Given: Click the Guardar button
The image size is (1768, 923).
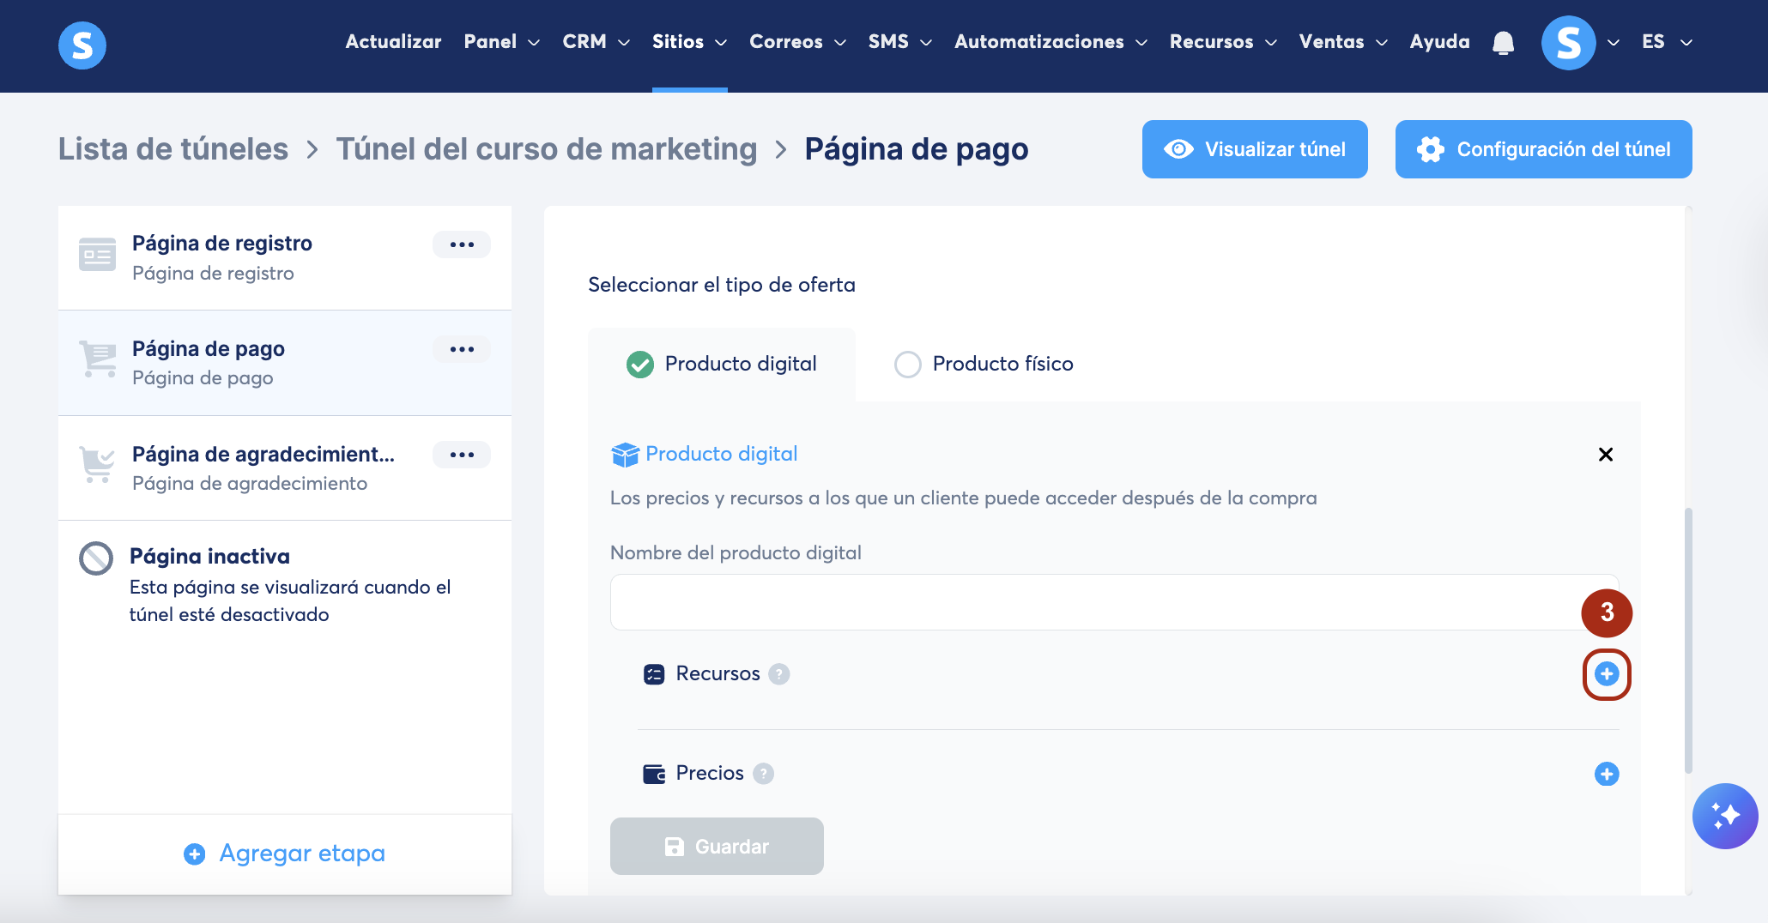Looking at the screenshot, I should [x=717, y=847].
